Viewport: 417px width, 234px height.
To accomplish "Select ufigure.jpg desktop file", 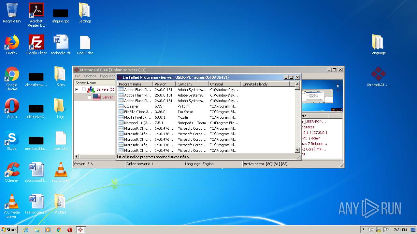I will pyautogui.click(x=61, y=15).
